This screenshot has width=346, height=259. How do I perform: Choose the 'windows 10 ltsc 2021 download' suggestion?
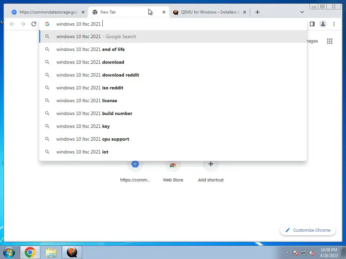173,62
